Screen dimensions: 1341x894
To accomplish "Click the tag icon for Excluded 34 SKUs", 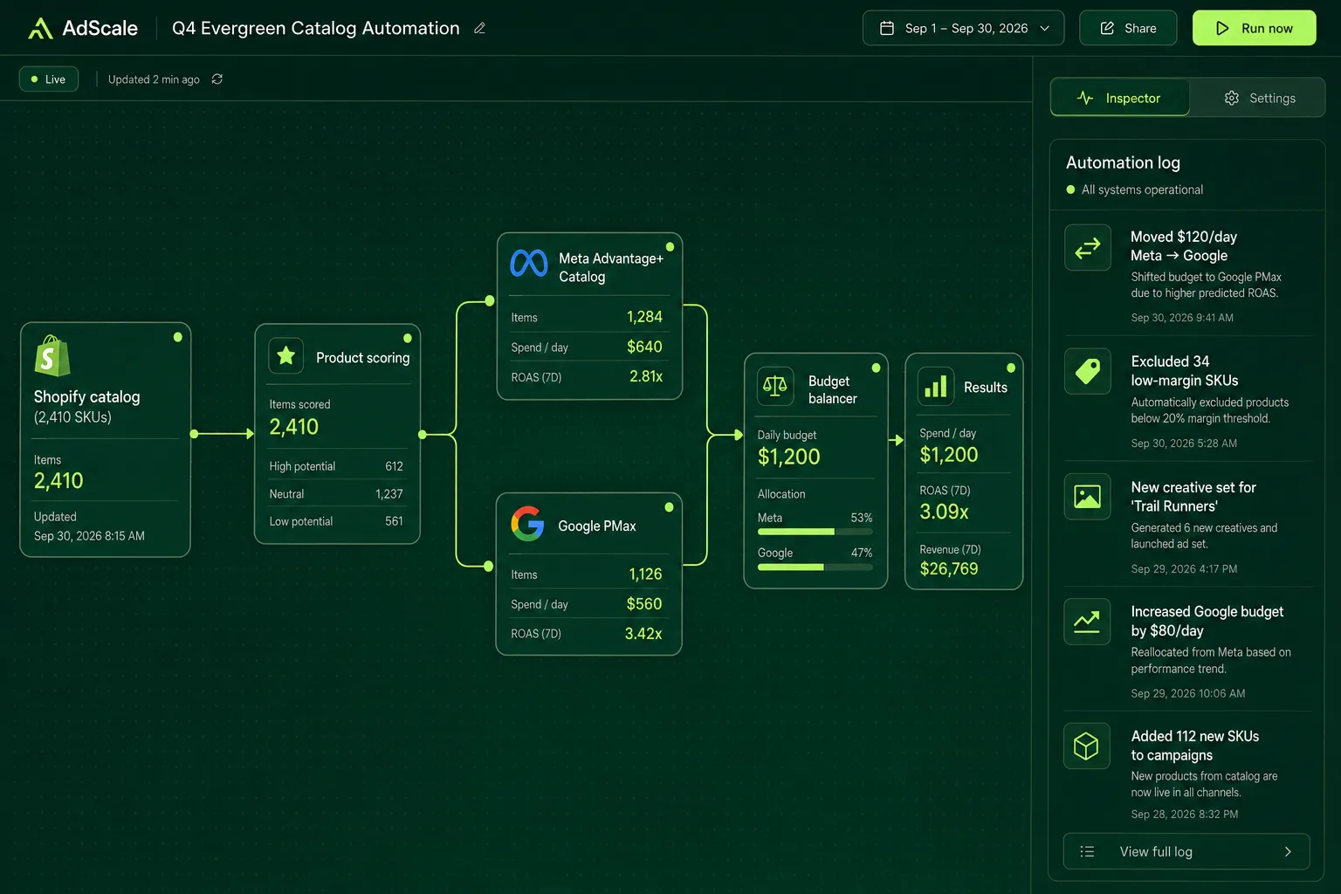I will click(1088, 372).
